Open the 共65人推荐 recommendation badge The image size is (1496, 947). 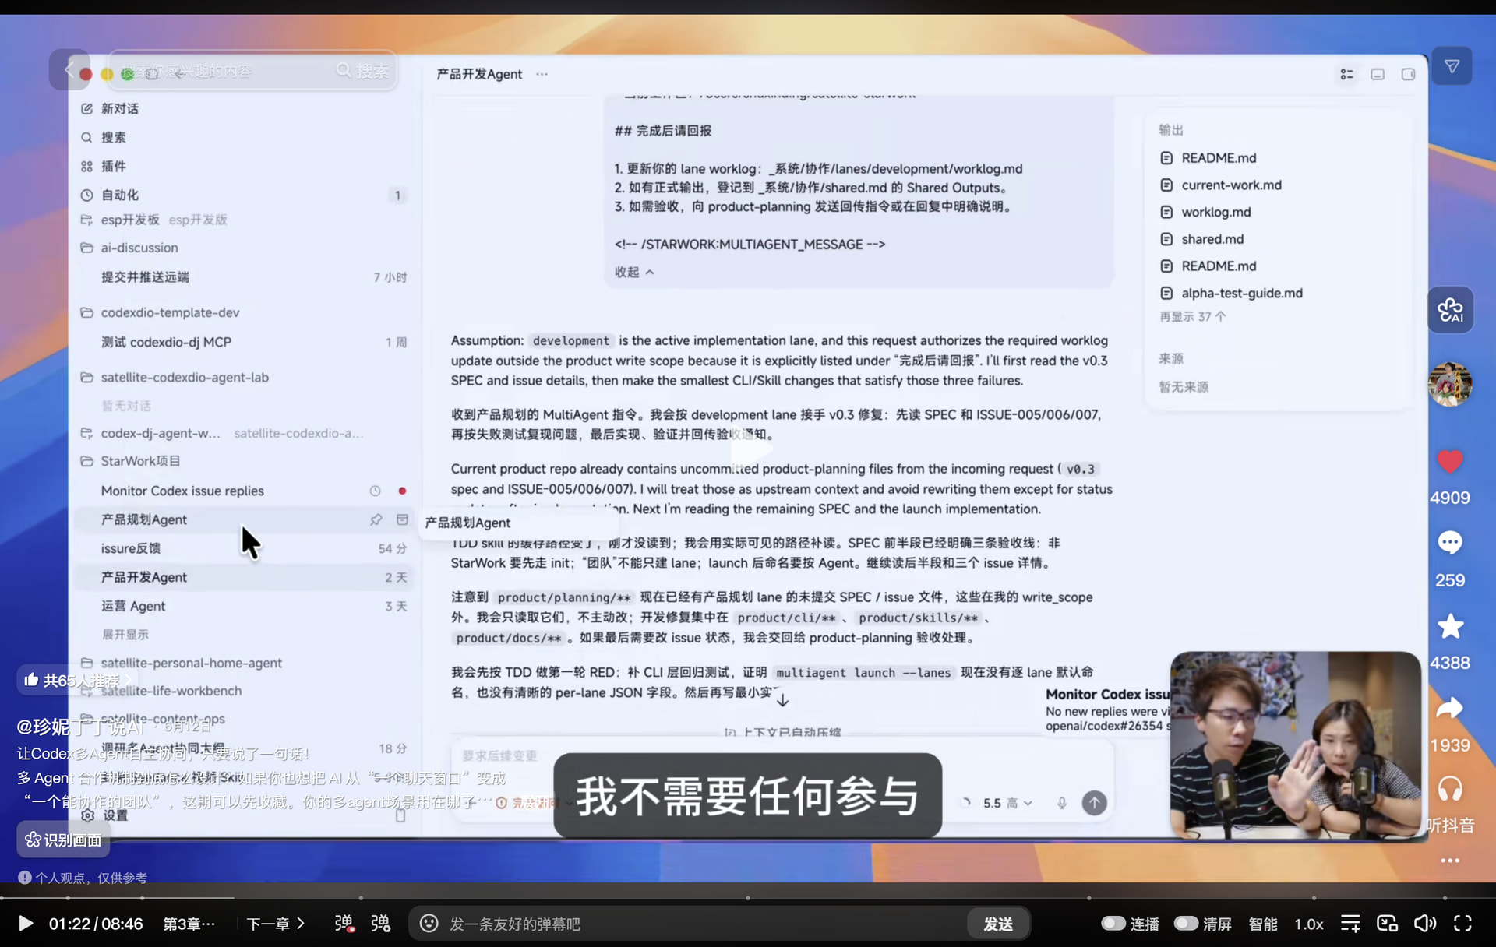pyautogui.click(x=76, y=680)
